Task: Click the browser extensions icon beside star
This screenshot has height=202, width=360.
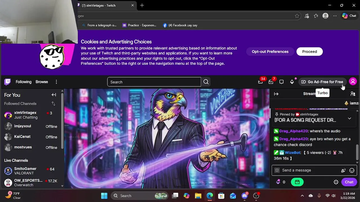Action: tap(307, 16)
